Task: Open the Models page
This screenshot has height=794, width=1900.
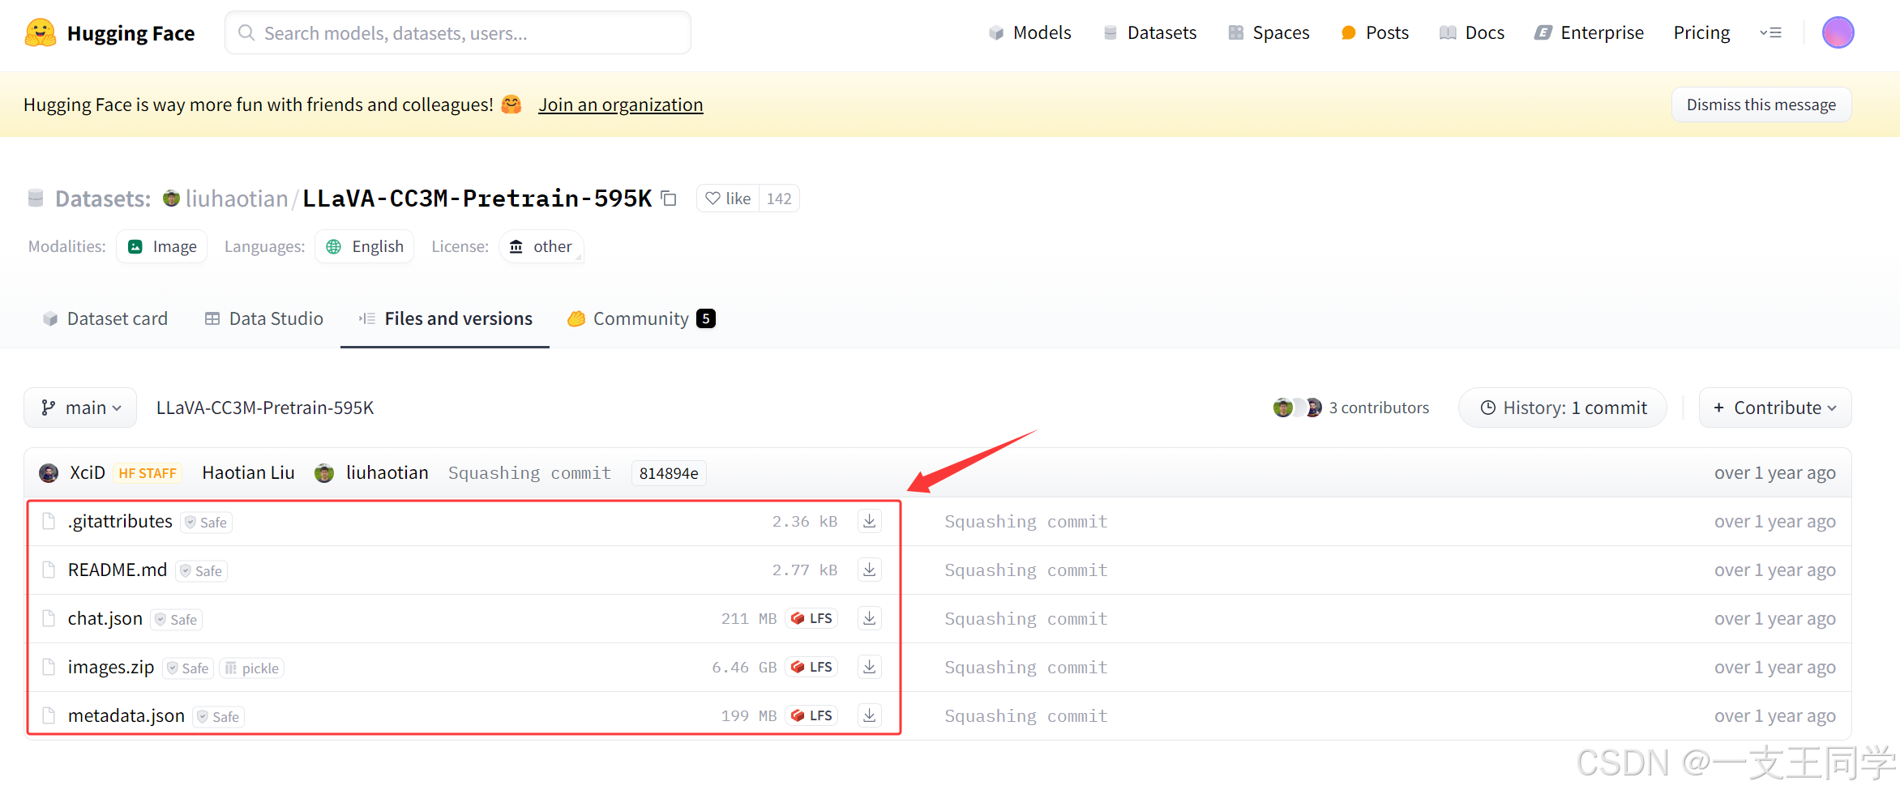Action: click(x=1030, y=32)
